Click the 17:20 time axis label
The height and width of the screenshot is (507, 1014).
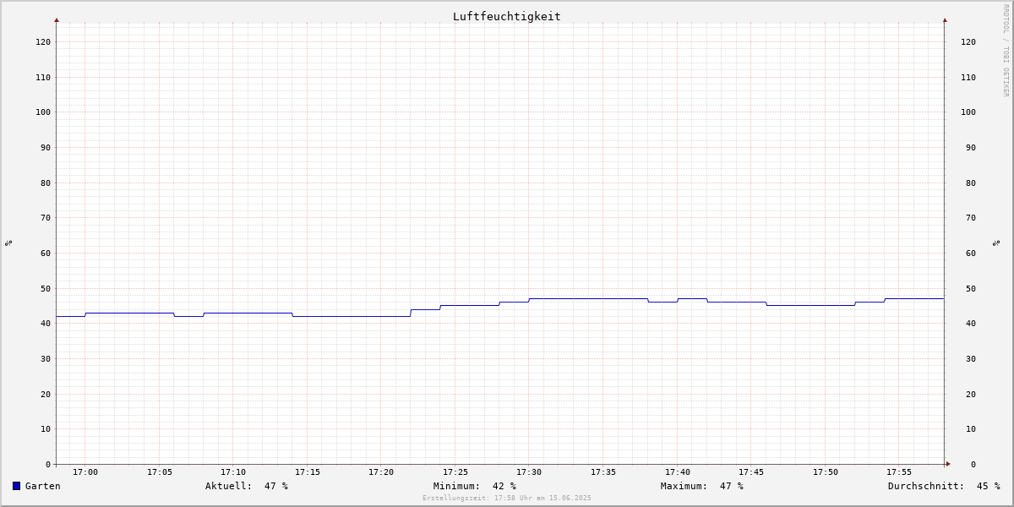tap(381, 472)
